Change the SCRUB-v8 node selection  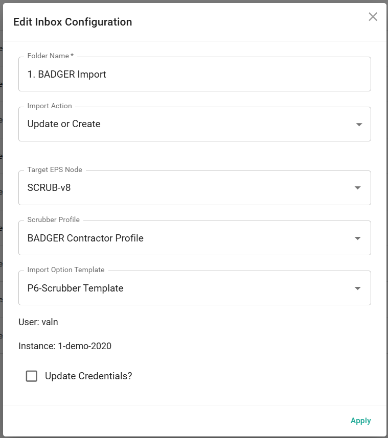[x=194, y=187]
